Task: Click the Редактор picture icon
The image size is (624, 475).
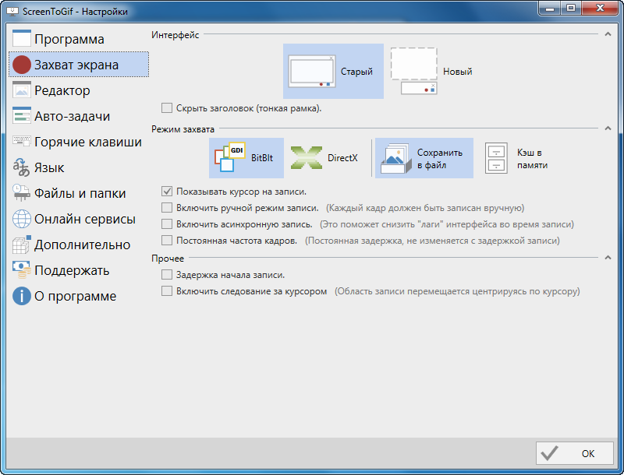Action: [22, 90]
